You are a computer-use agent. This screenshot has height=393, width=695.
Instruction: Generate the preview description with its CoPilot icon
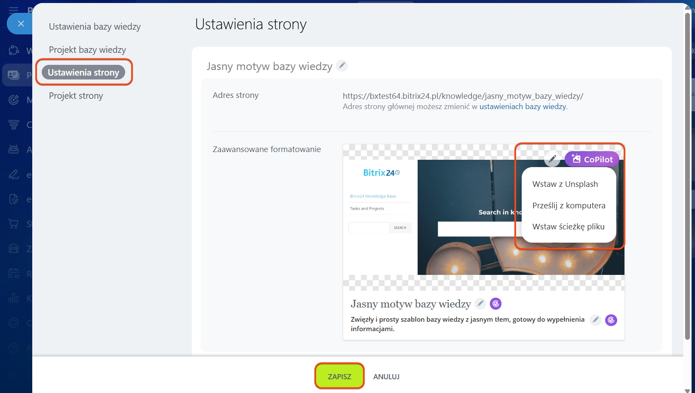tap(611, 320)
